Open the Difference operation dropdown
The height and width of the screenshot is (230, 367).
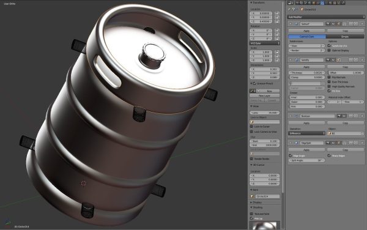(306, 133)
